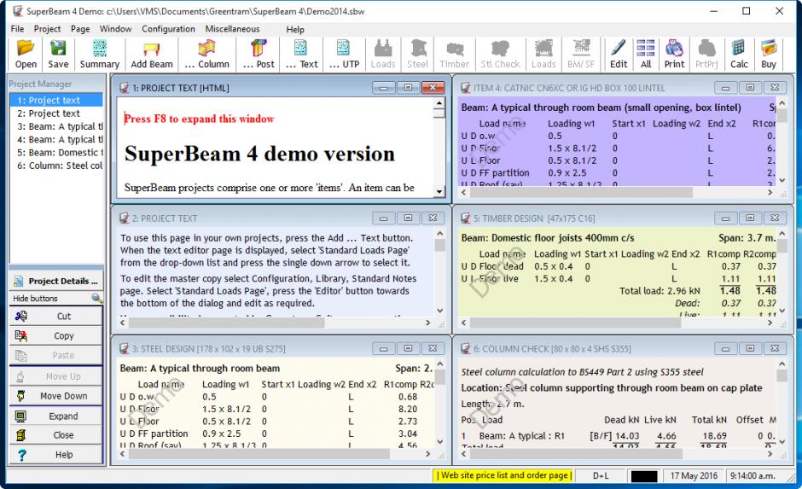Open Project Details button
The width and height of the screenshot is (802, 489).
point(56,281)
